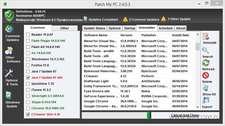Select the Google Chrome 36.0.1985 row
225x126 pixels.
click(x=139, y=101)
